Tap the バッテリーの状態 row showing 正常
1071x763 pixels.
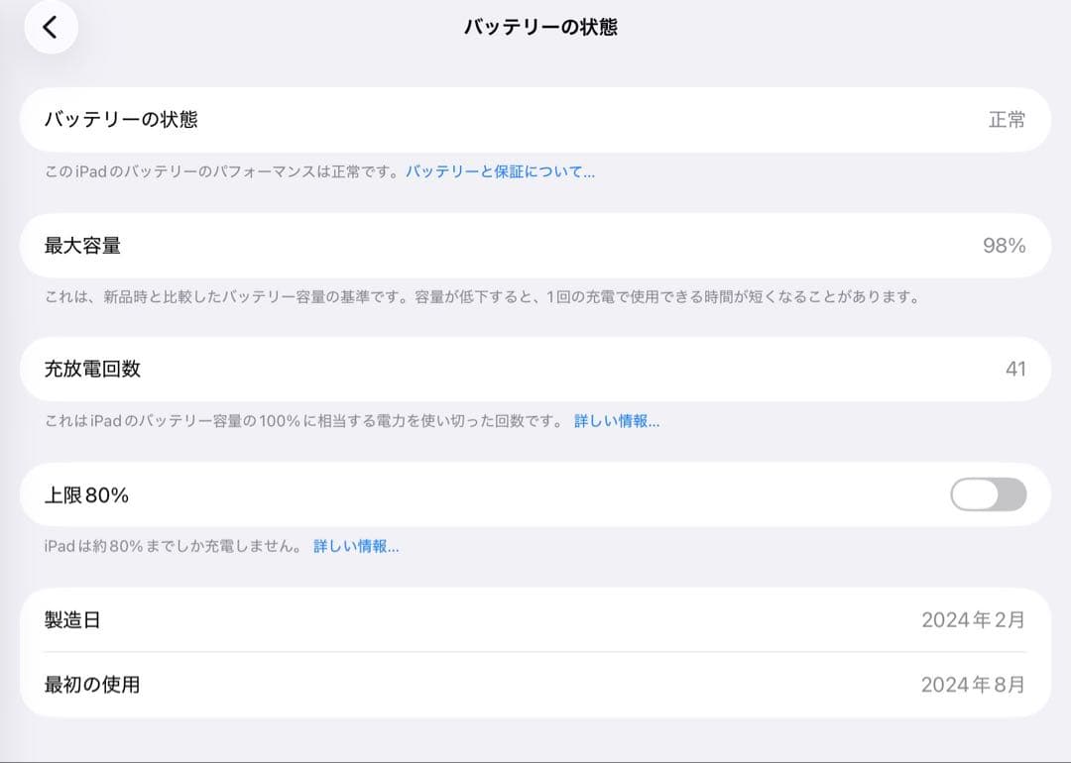535,119
